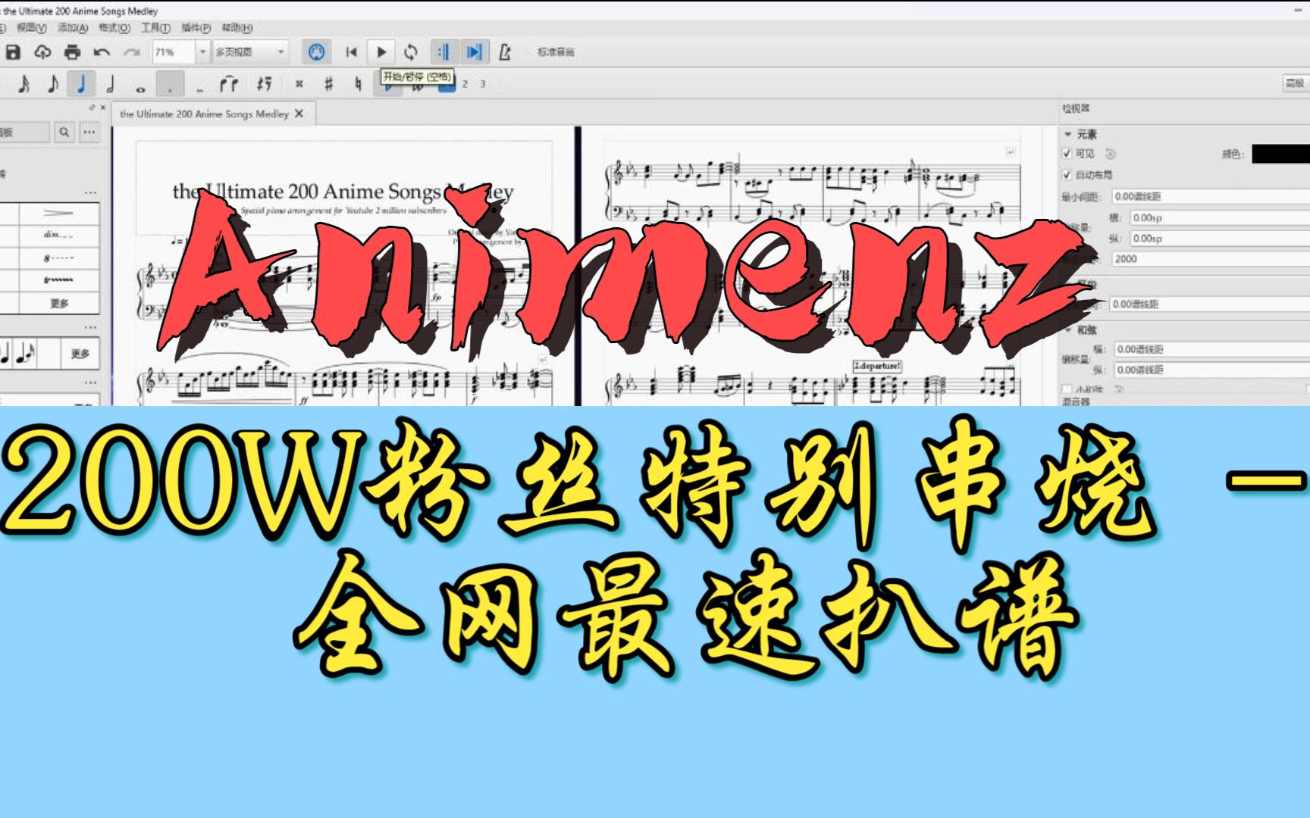Screen dimensions: 1310x818
Task: Select half note duration
Action: 111,84
